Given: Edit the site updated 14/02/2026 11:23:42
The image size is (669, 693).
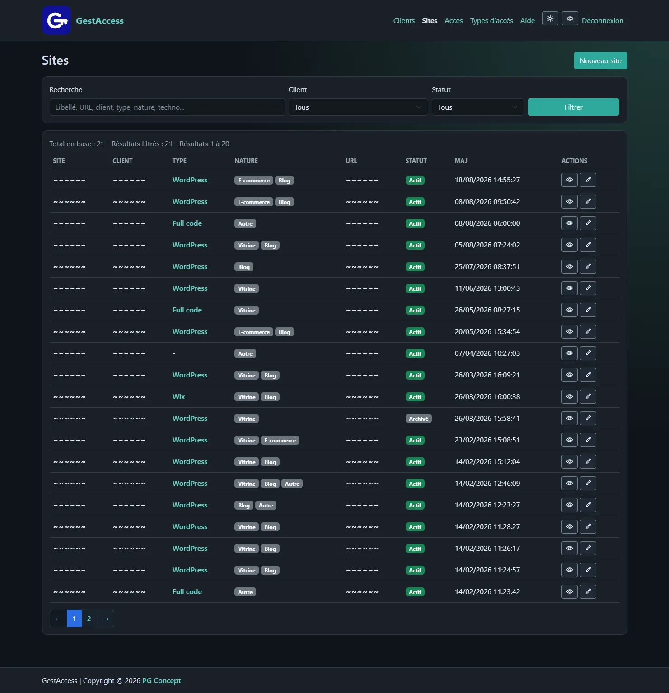Looking at the screenshot, I should point(588,591).
